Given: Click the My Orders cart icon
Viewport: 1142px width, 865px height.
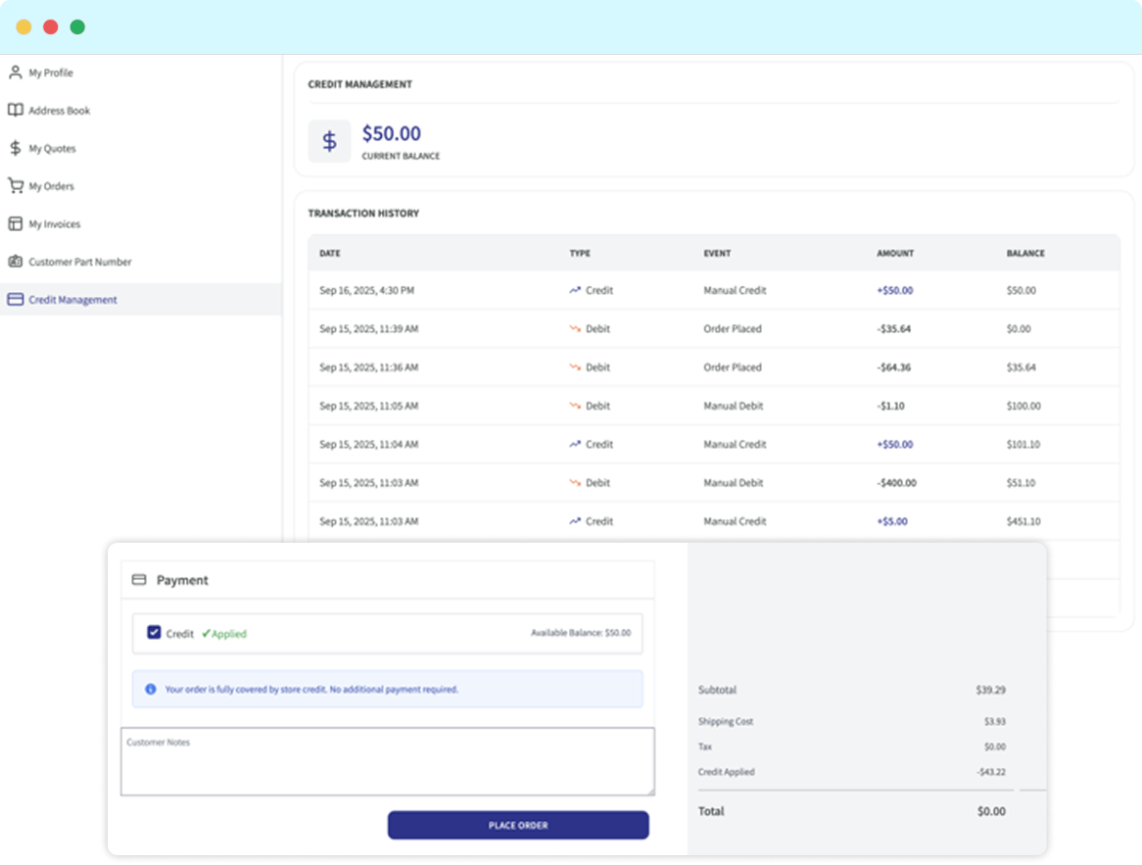Looking at the screenshot, I should [15, 186].
